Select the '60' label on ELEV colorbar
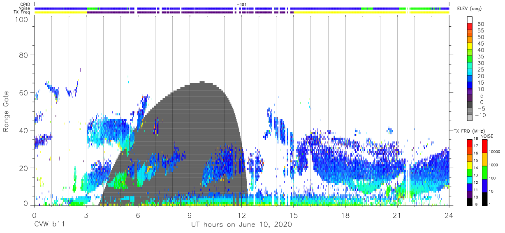The image size is (505, 233). pos(481,24)
